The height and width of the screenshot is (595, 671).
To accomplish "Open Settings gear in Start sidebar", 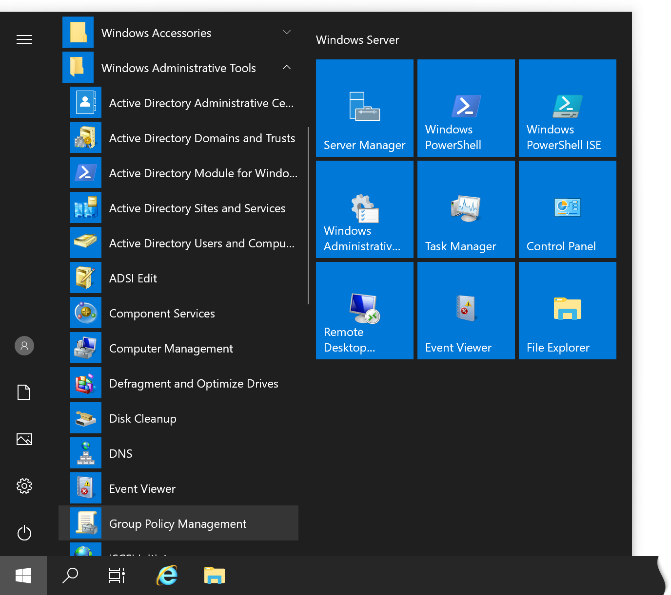I will [24, 485].
